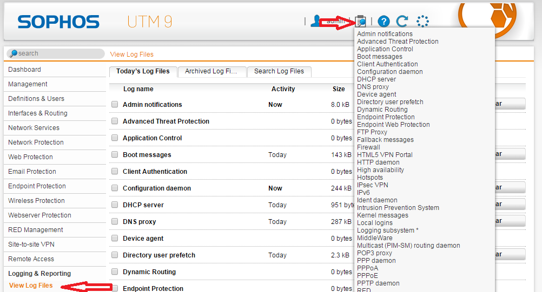
Task: Select the Configuration daemon checkbox
Action: tap(115, 188)
